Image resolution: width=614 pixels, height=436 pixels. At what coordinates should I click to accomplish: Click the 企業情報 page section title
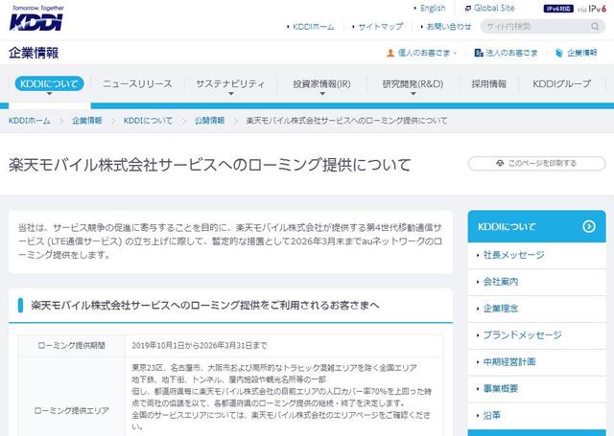34,53
